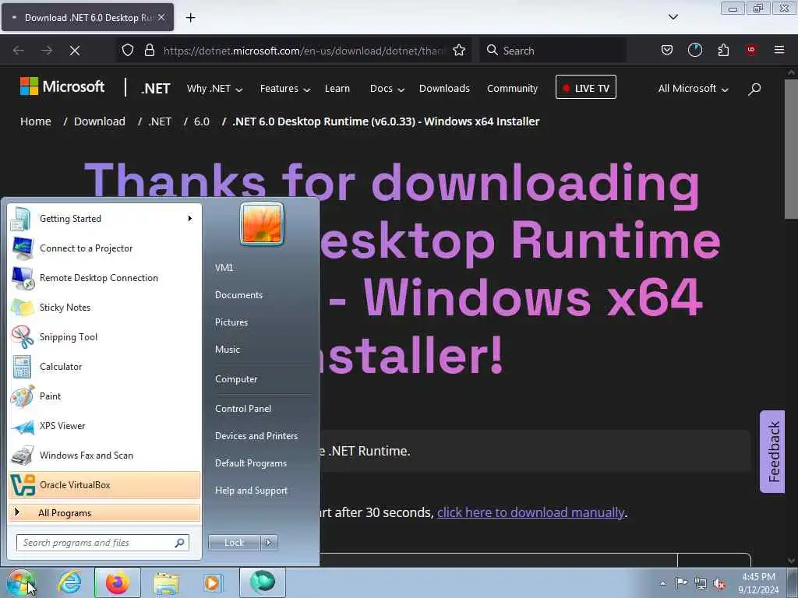The width and height of the screenshot is (798, 598).
Task: Click the Lock button
Action: 234,543
